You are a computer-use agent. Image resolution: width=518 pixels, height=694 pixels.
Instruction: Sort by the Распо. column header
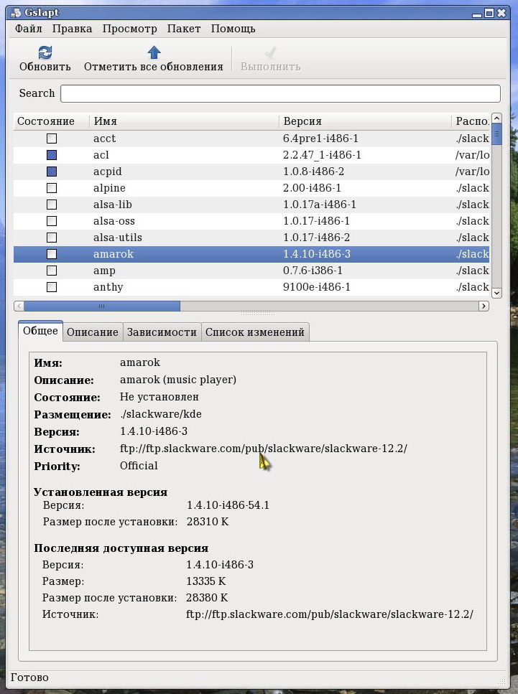coord(471,121)
